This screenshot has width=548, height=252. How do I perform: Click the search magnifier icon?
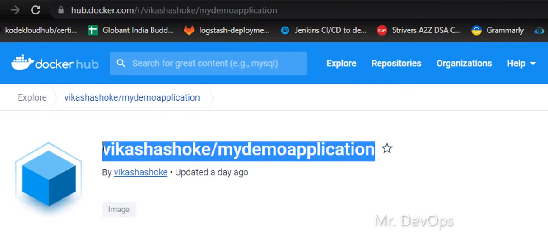121,63
